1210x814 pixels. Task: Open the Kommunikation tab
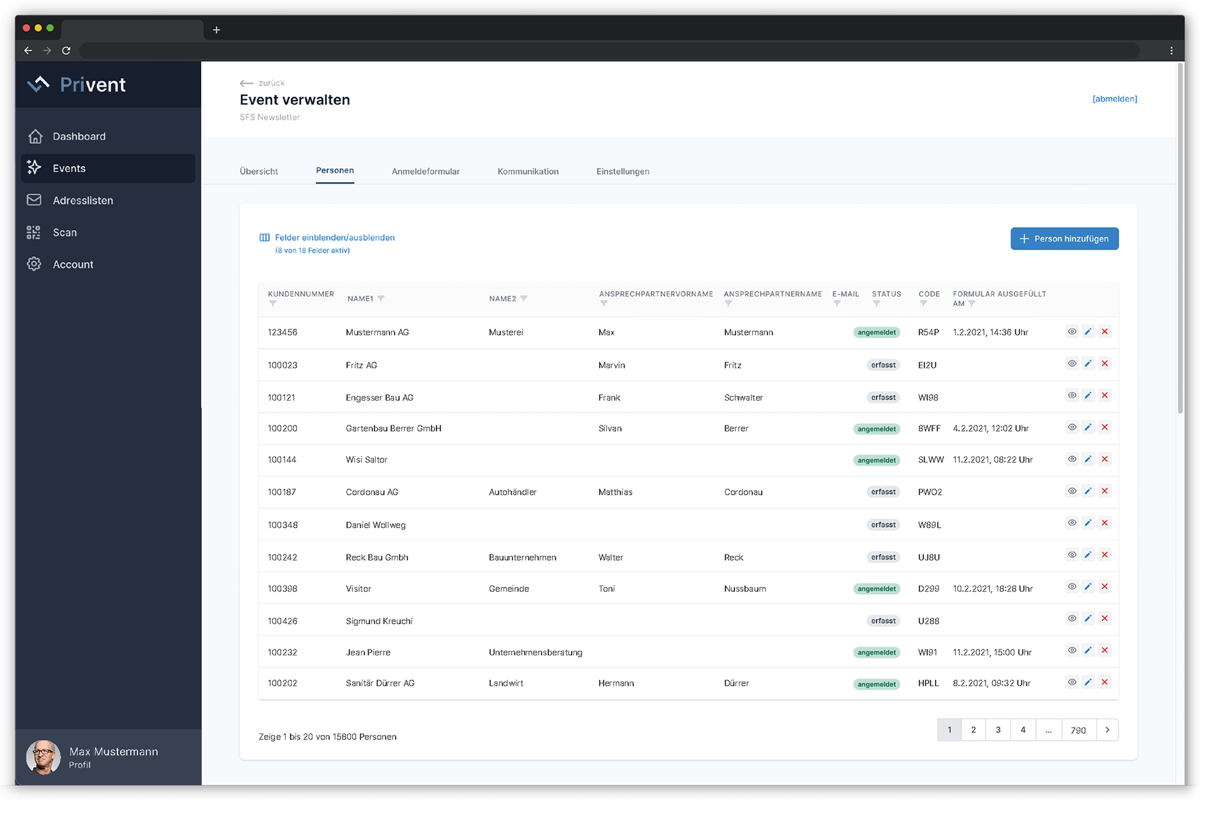tap(528, 171)
